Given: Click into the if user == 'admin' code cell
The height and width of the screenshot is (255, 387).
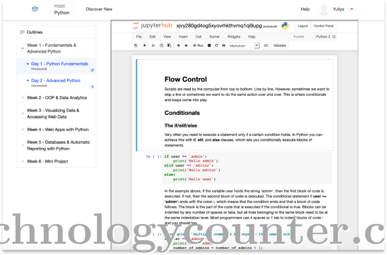Looking at the screenshot, I should tap(247, 168).
